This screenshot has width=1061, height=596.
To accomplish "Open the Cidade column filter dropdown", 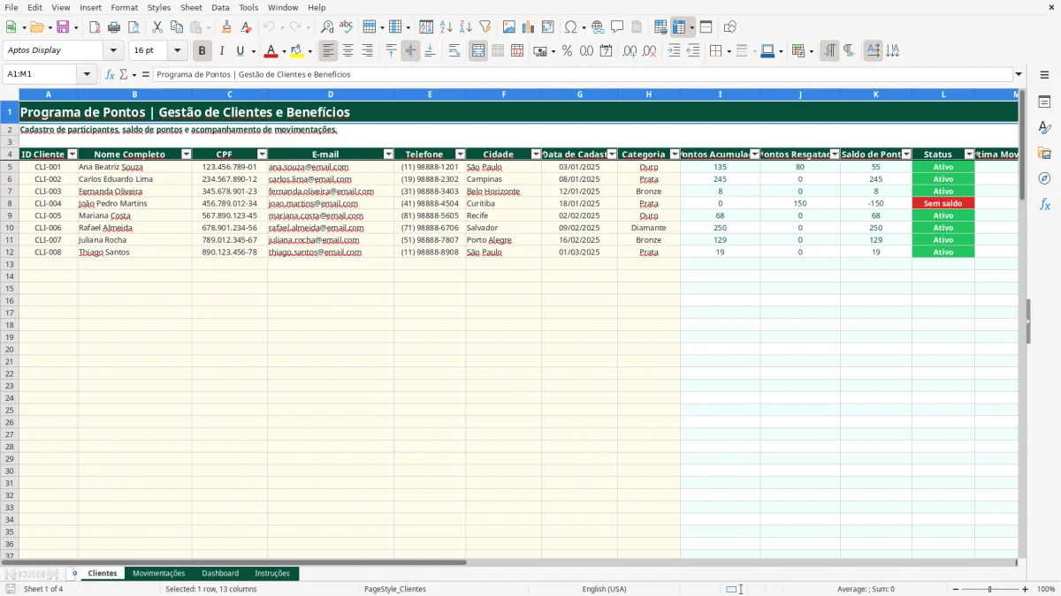I will 536,155.
